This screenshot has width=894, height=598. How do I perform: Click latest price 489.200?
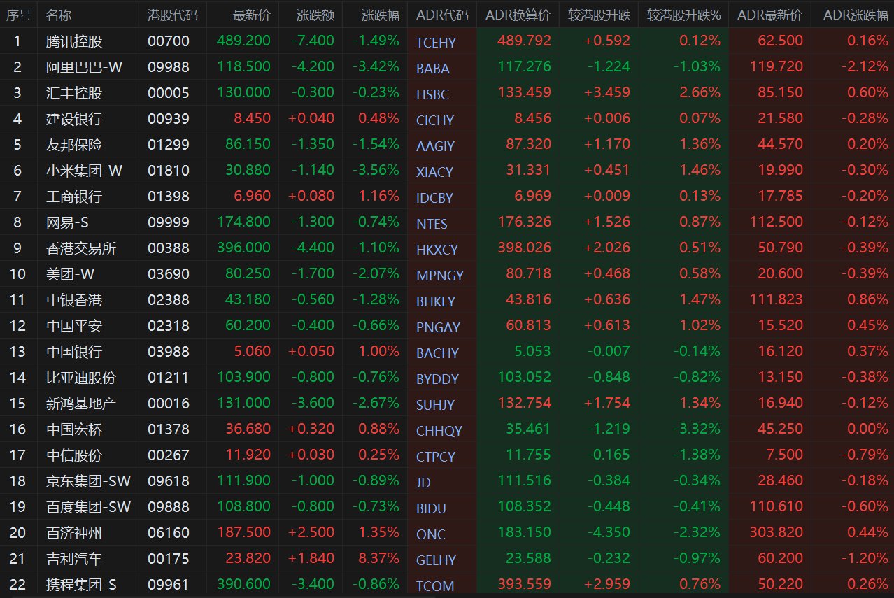point(244,41)
